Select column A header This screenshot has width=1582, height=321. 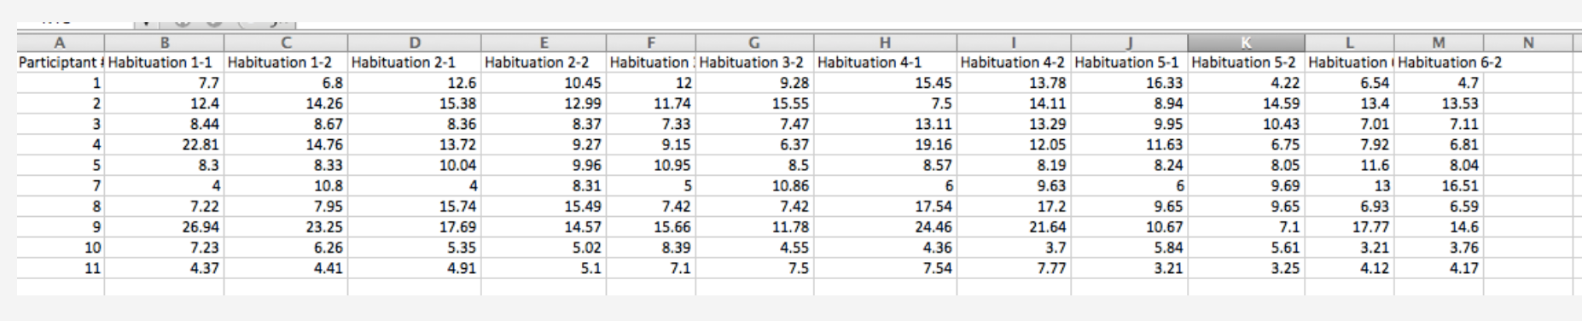coord(61,43)
